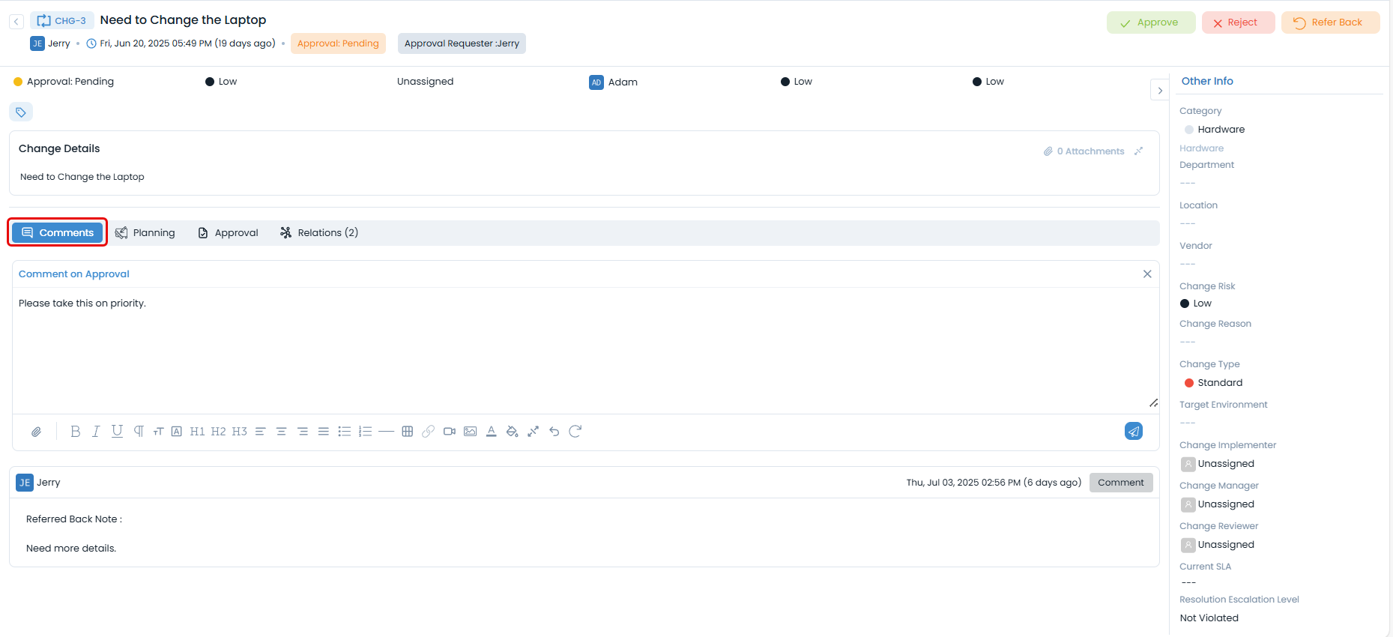This screenshot has width=1393, height=637.
Task: Toggle italic text formatting
Action: coord(96,432)
